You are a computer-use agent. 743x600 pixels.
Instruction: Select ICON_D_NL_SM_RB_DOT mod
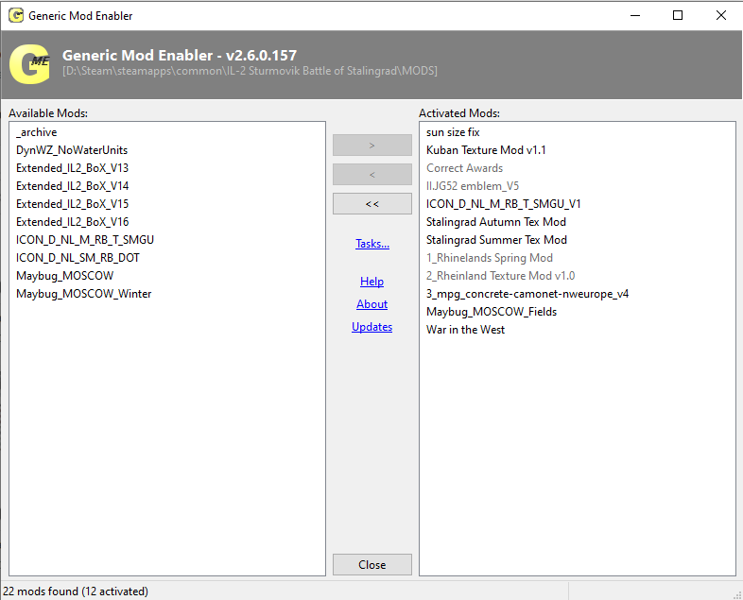[x=78, y=258]
